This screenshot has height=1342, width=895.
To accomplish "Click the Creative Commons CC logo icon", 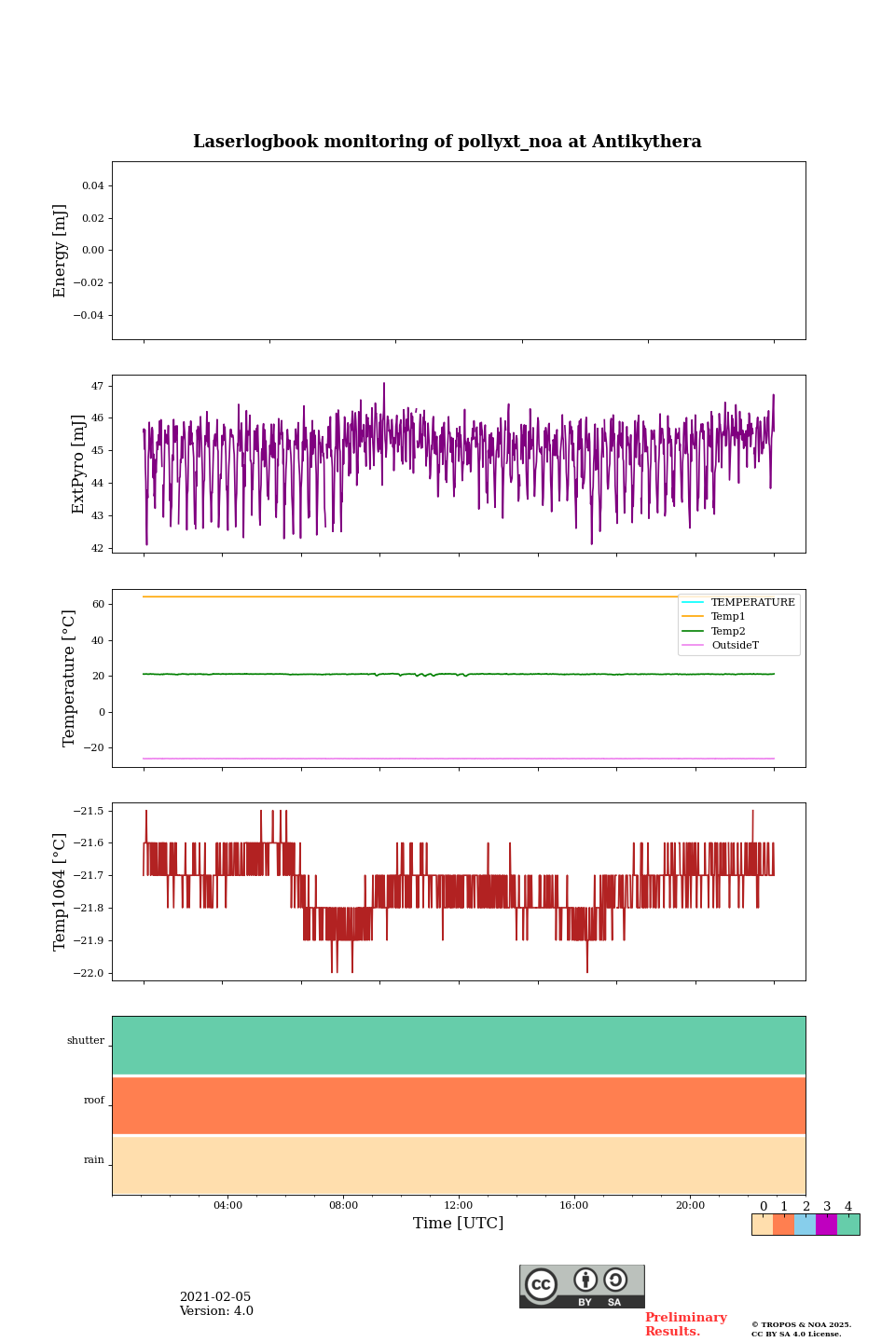I will pyautogui.click(x=541, y=1285).
